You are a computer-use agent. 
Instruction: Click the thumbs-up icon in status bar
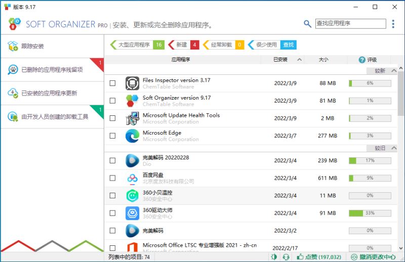300,256
